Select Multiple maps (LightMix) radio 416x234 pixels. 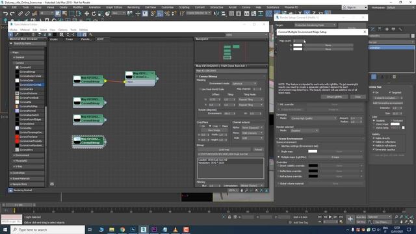coord(279,157)
